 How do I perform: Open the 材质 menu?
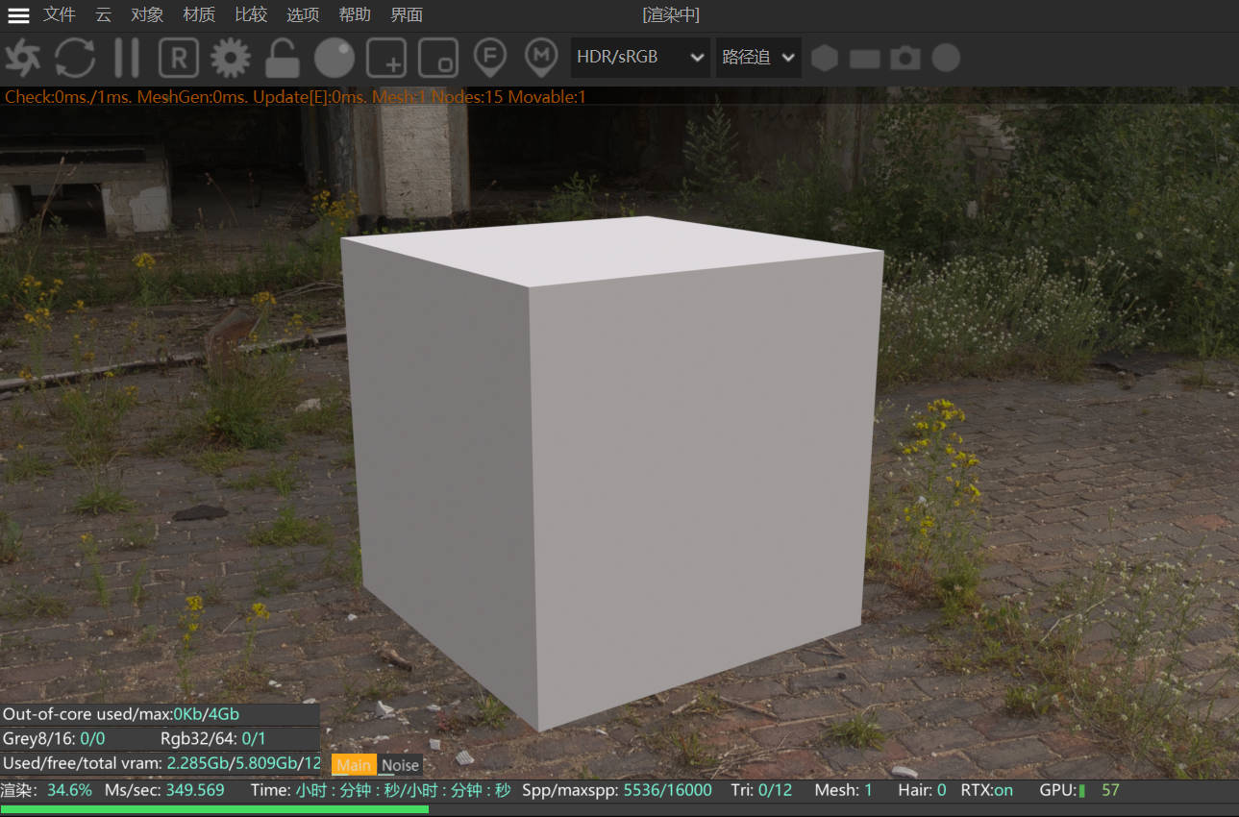click(197, 14)
